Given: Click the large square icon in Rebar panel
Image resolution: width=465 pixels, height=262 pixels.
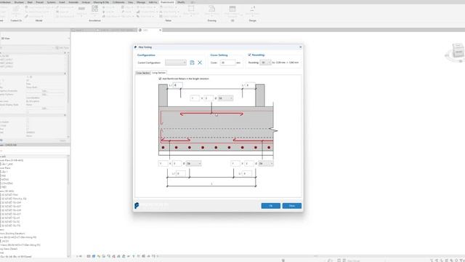Looking at the screenshot, I should pyautogui.click(x=191, y=9).
